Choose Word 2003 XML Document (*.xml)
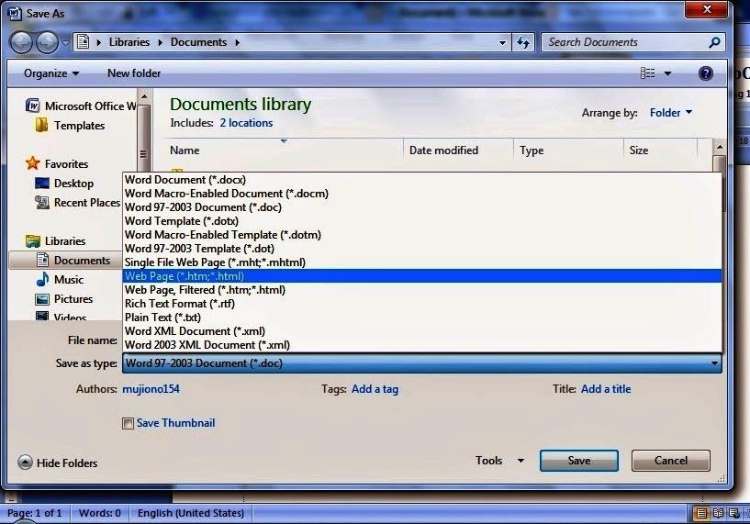Screen dimensions: 750x524 pyautogui.click(x=422, y=345)
